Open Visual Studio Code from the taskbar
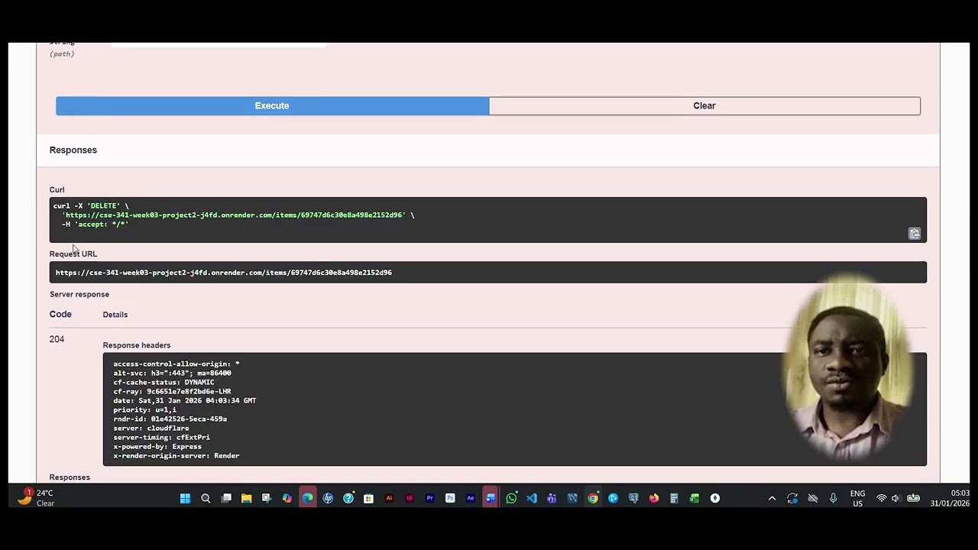 [532, 498]
